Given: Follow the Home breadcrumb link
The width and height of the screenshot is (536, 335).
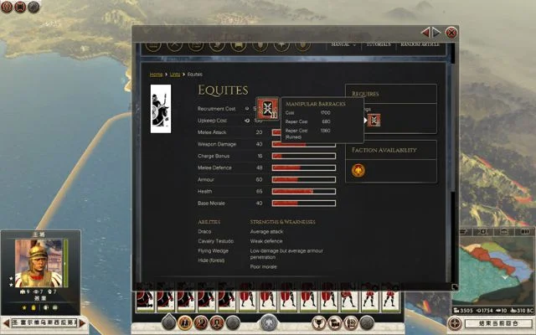Looking at the screenshot, I should tap(156, 75).
